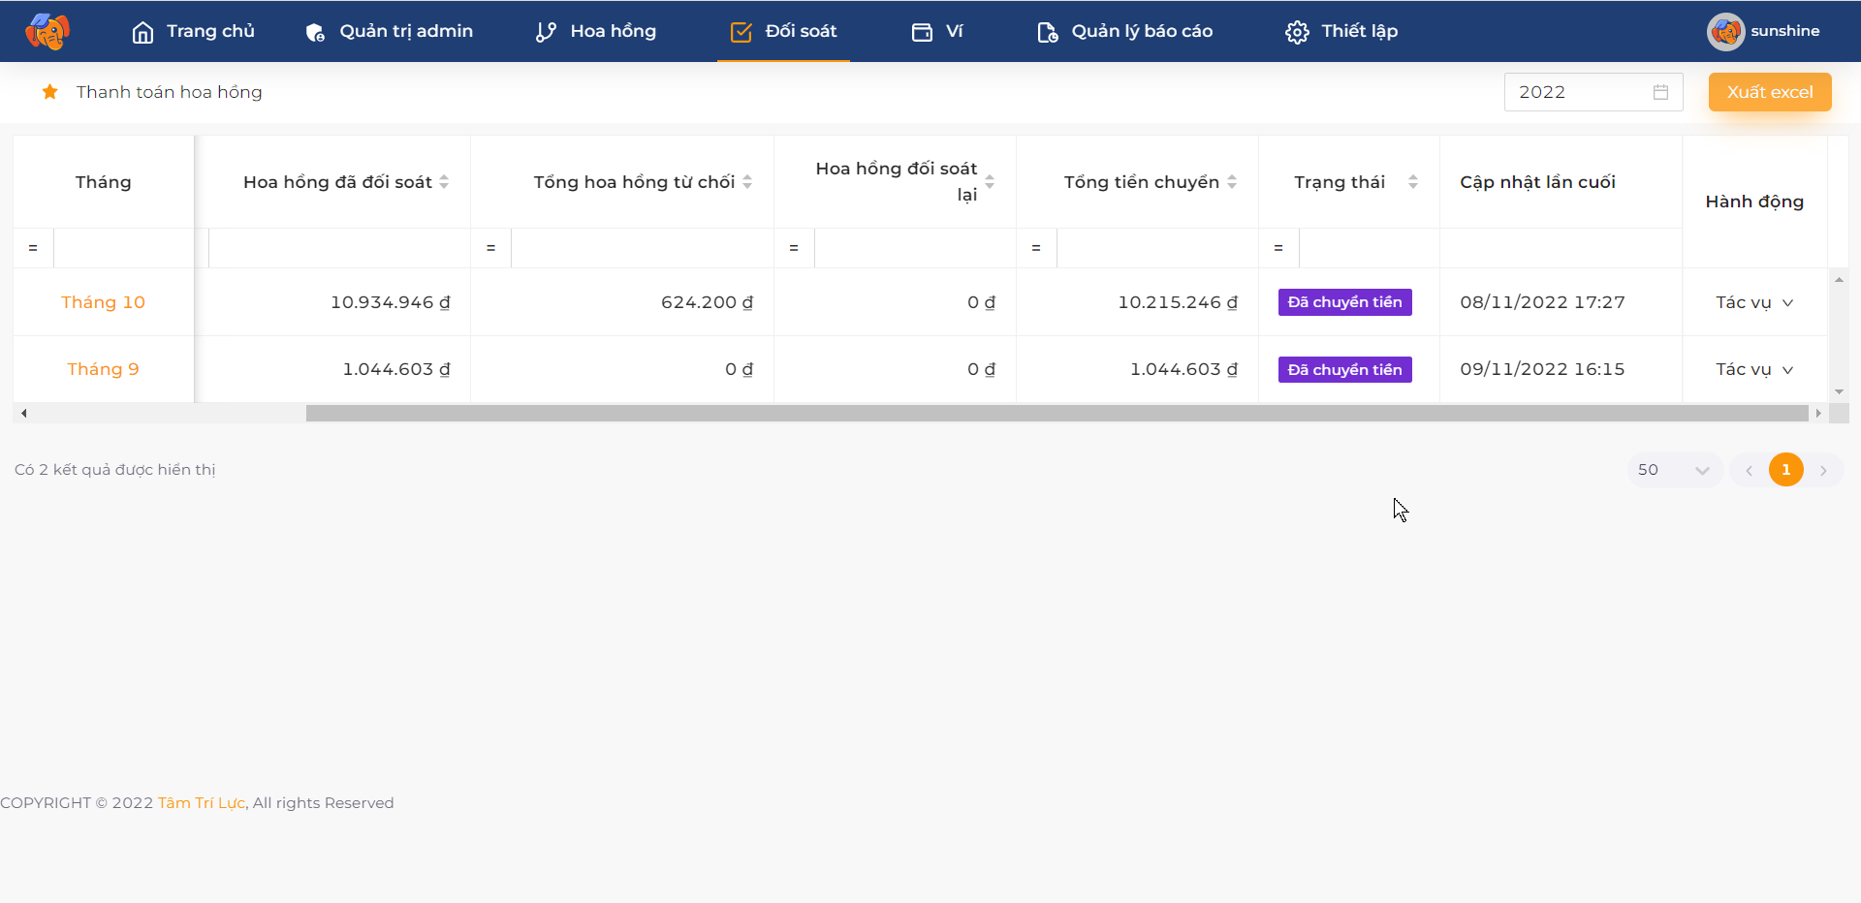Click the horizontal scrollbar left arrow
The image size is (1861, 903).
coord(23,414)
